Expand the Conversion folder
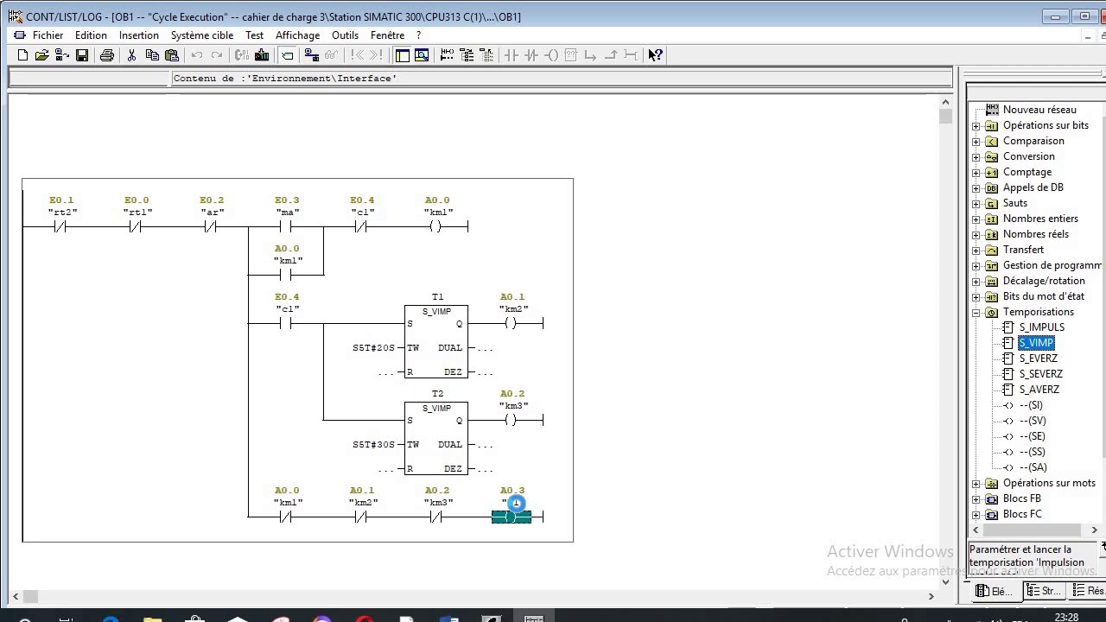 976,157
